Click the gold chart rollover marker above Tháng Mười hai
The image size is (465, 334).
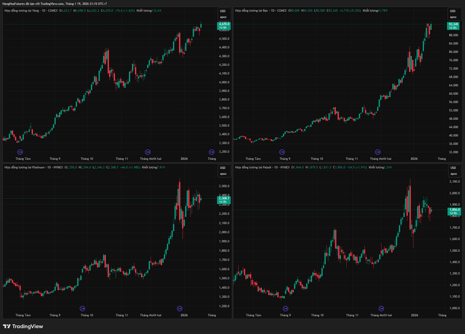point(148,152)
